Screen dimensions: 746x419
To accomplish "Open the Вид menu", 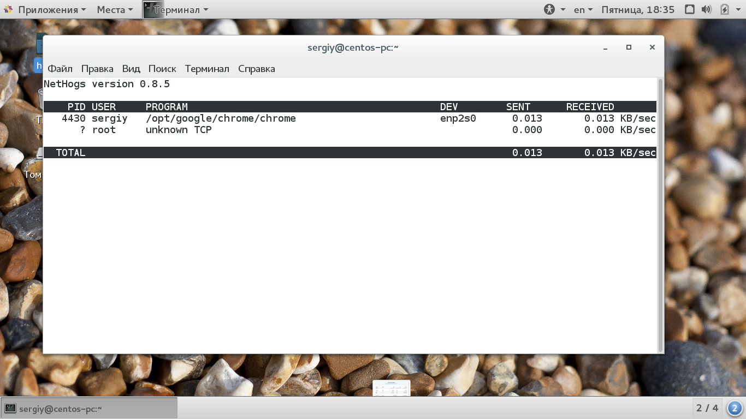I will point(131,69).
